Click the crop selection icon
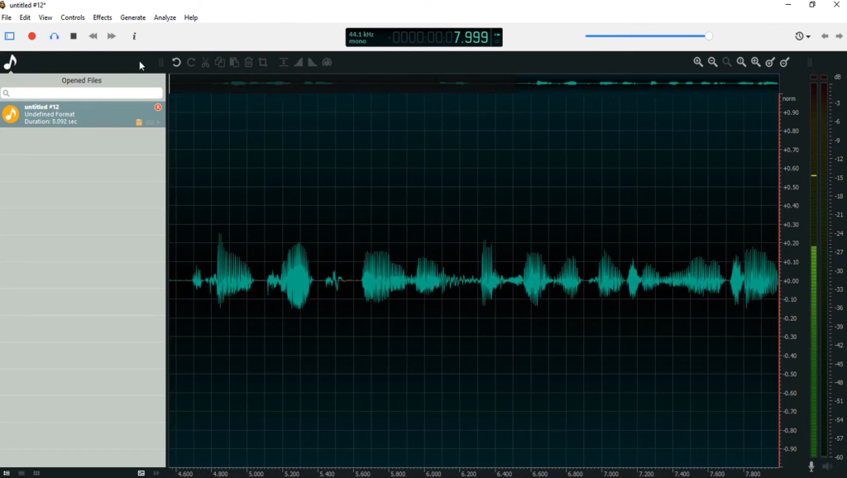This screenshot has width=847, height=478. click(263, 62)
